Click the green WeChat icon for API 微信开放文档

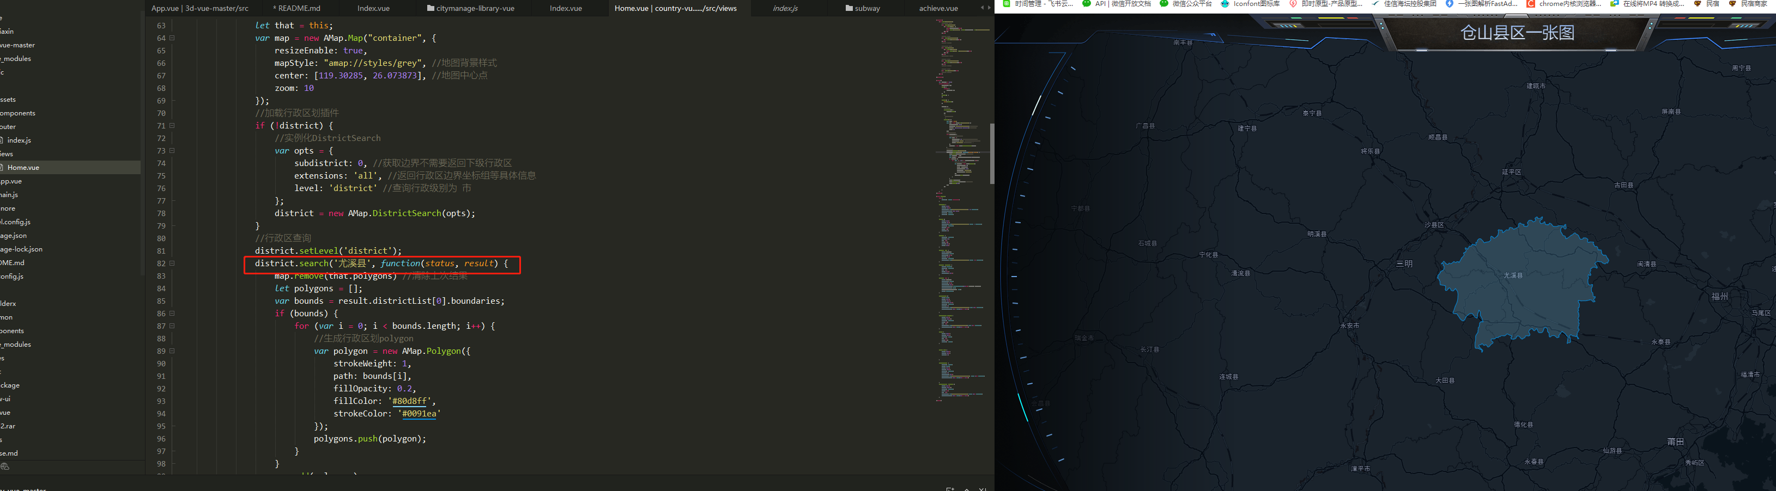tap(1087, 3)
